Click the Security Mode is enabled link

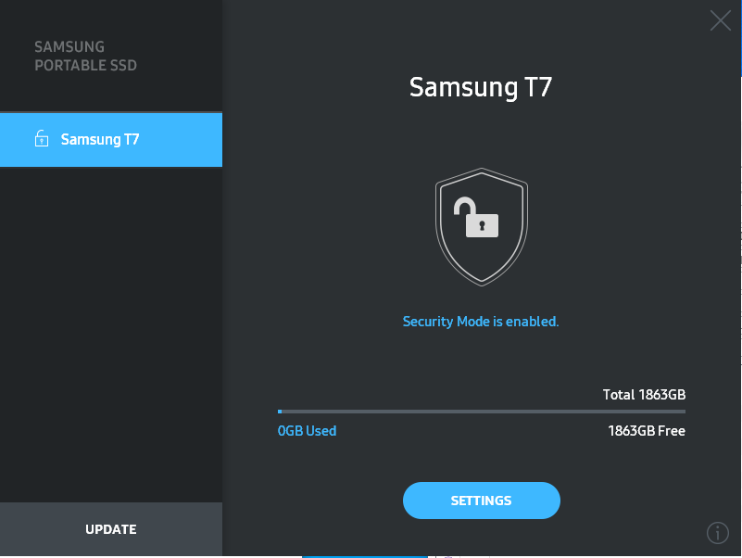point(480,321)
